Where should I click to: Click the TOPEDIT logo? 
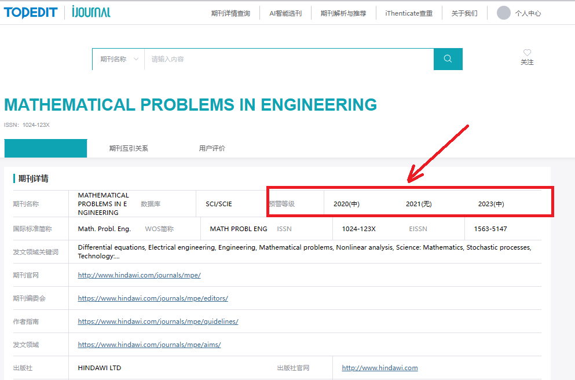pos(31,13)
